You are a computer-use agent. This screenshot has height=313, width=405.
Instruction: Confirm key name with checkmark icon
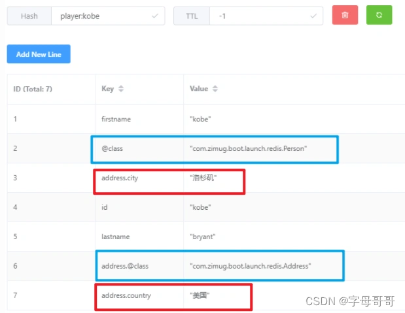tap(155, 16)
